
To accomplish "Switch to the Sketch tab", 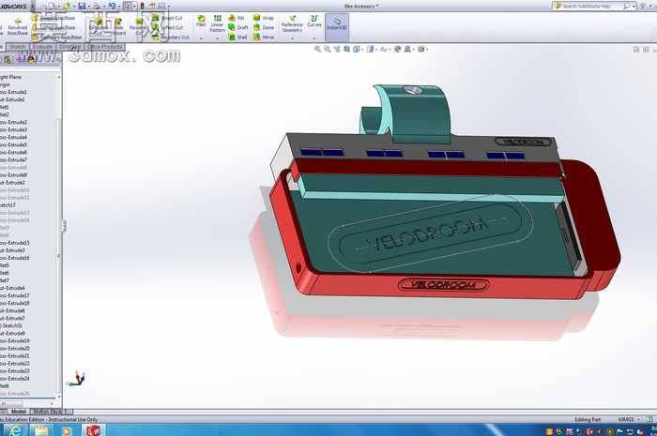I will (18, 47).
